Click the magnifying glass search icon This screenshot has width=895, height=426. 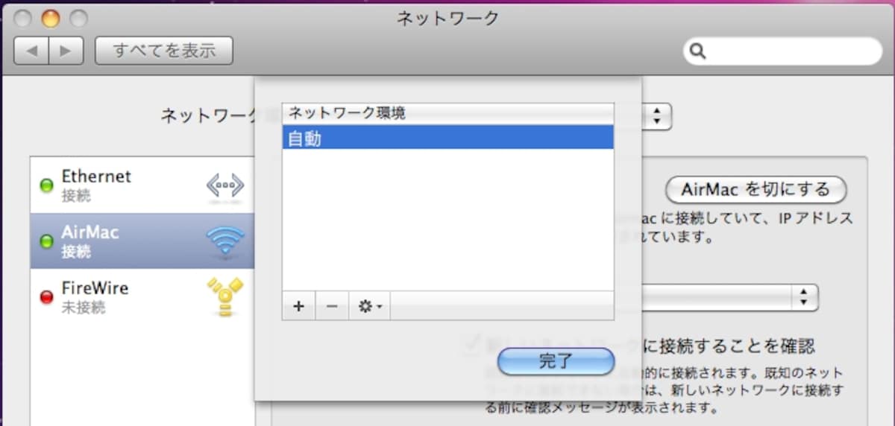pos(698,51)
